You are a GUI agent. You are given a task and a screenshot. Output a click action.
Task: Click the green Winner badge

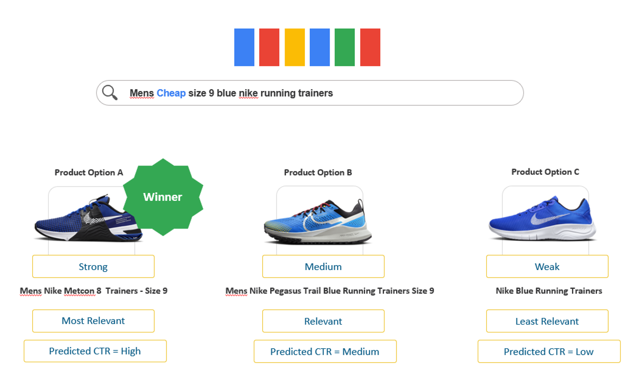pos(163,197)
